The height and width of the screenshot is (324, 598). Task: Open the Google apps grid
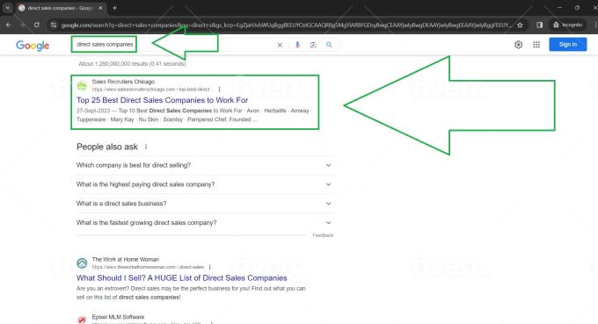(536, 45)
